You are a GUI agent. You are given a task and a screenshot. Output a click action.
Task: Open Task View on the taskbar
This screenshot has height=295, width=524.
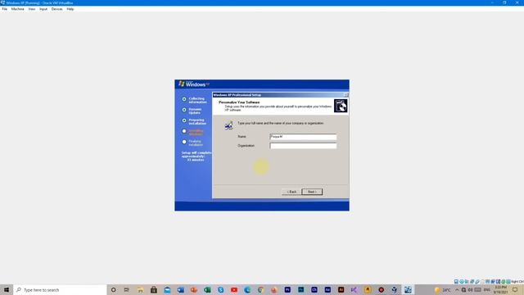point(127,289)
